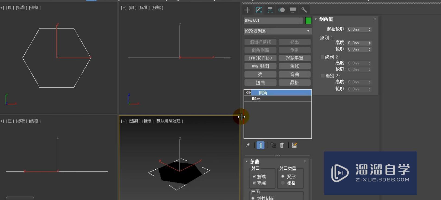Viewport: 441px width, 200px height.
Task: Click the 起始轮廓 value field
Action: click(x=357, y=29)
